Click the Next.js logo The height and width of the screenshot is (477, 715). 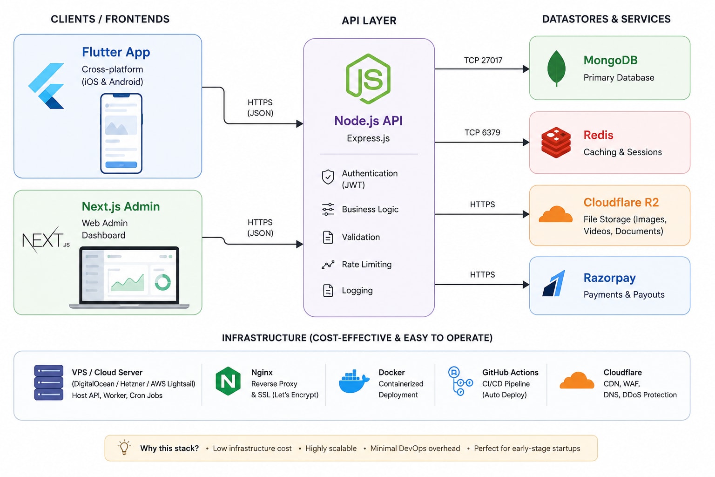pyautogui.click(x=46, y=239)
